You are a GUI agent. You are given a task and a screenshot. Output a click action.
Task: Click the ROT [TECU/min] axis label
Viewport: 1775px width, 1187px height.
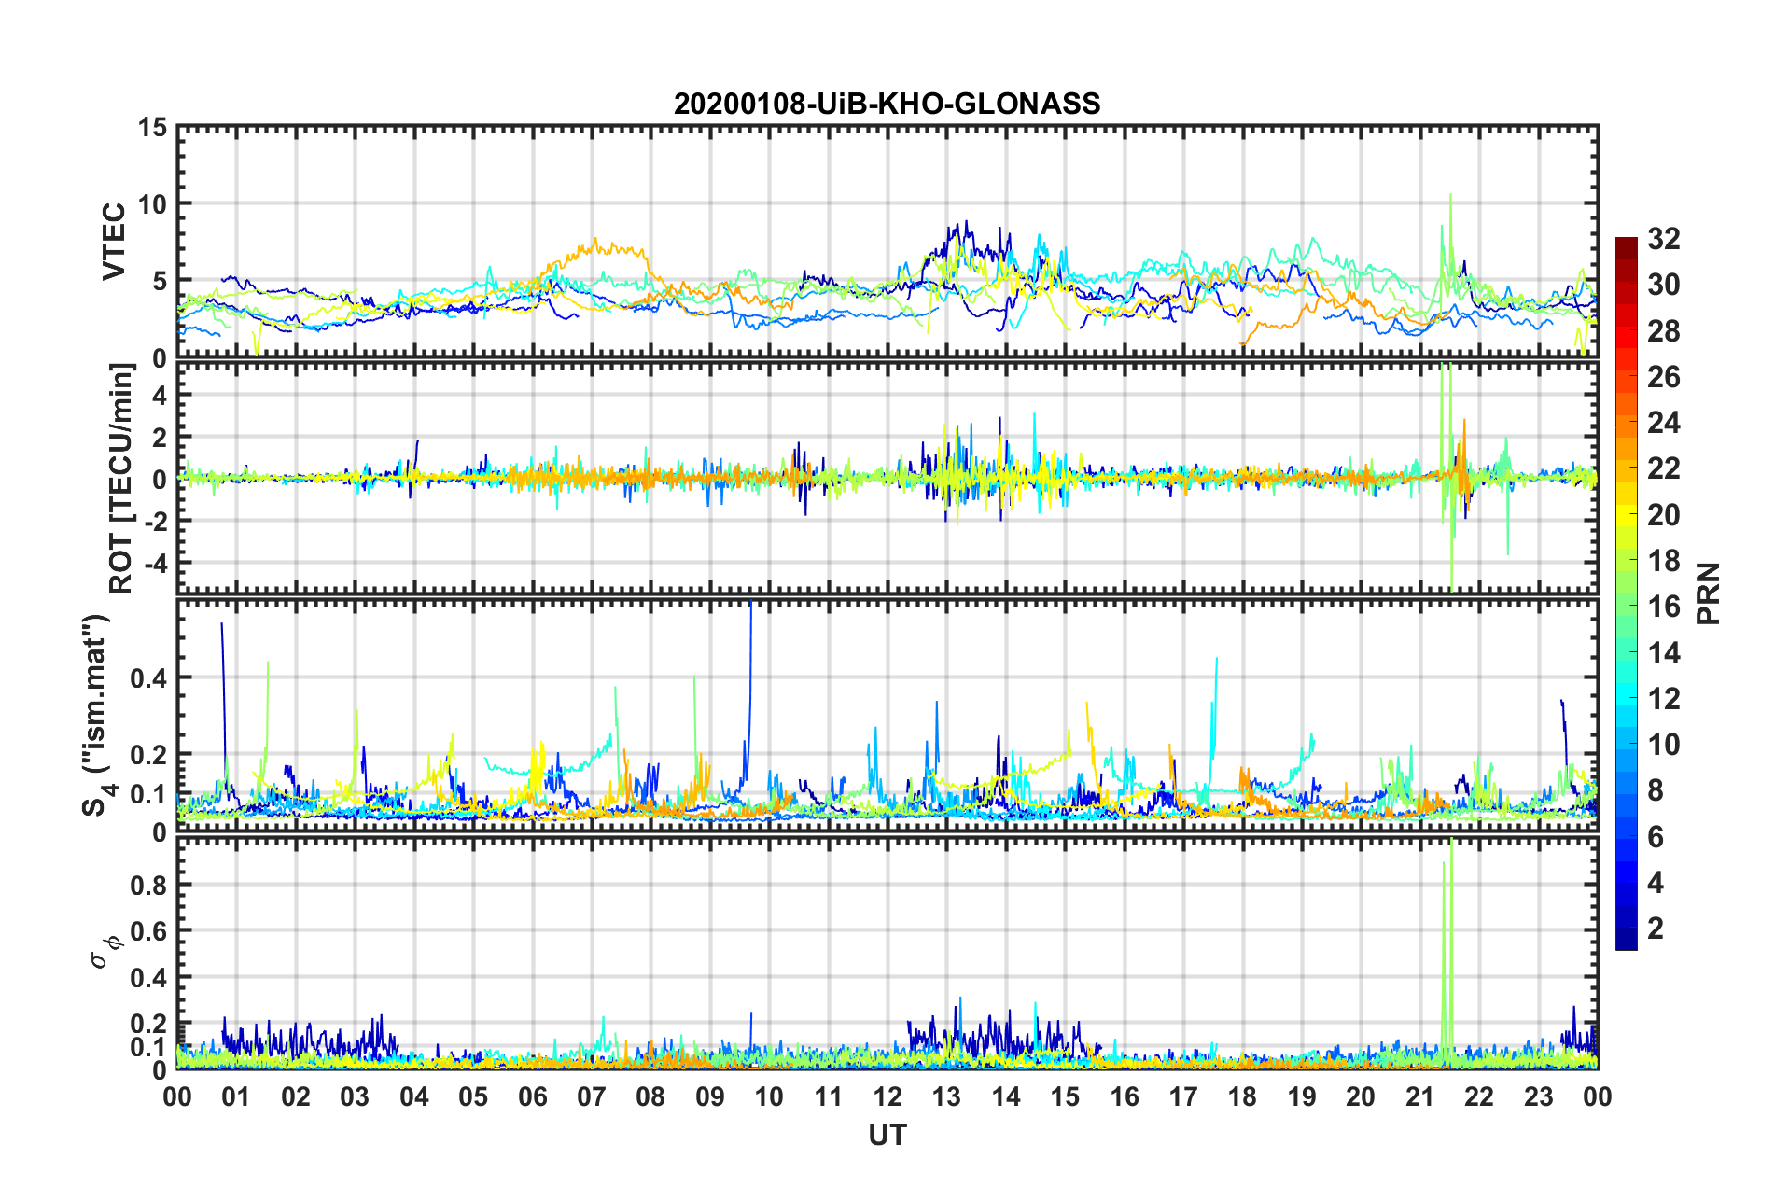pos(121,479)
